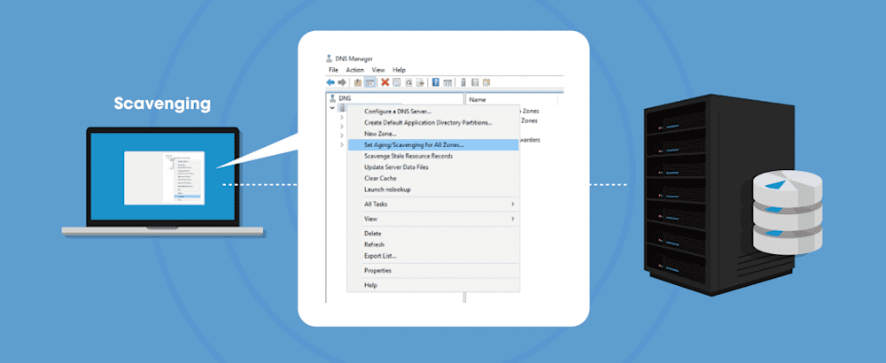Click Clear Cache in the context menu

pyautogui.click(x=433, y=178)
